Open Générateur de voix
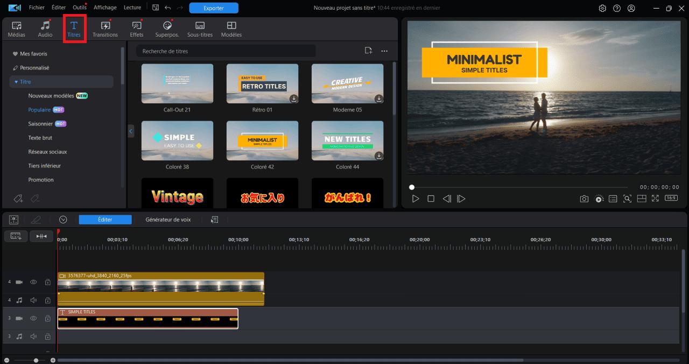This screenshot has height=364, width=689. tap(168, 220)
